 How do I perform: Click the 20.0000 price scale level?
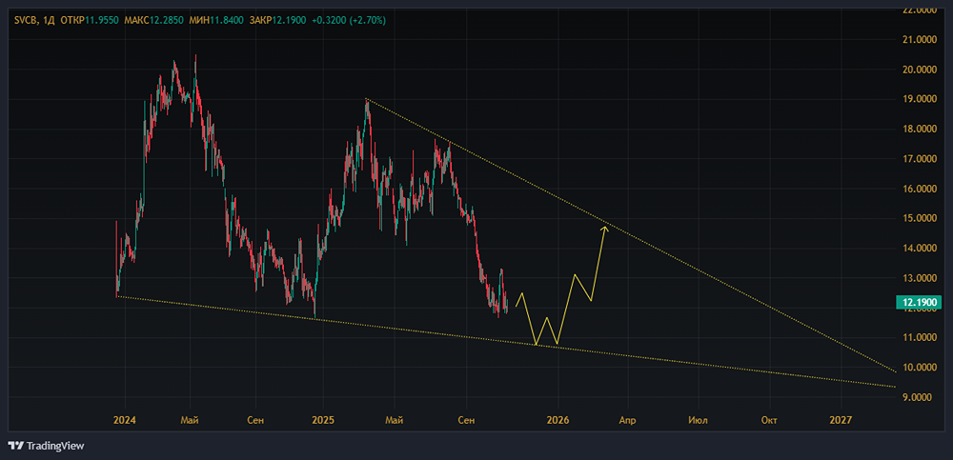click(919, 70)
